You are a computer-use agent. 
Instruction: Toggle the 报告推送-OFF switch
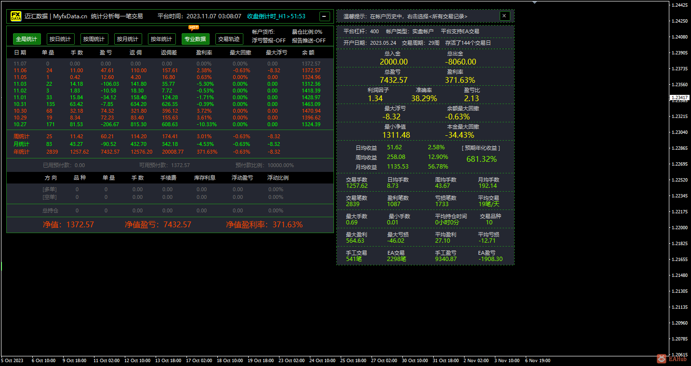309,40
